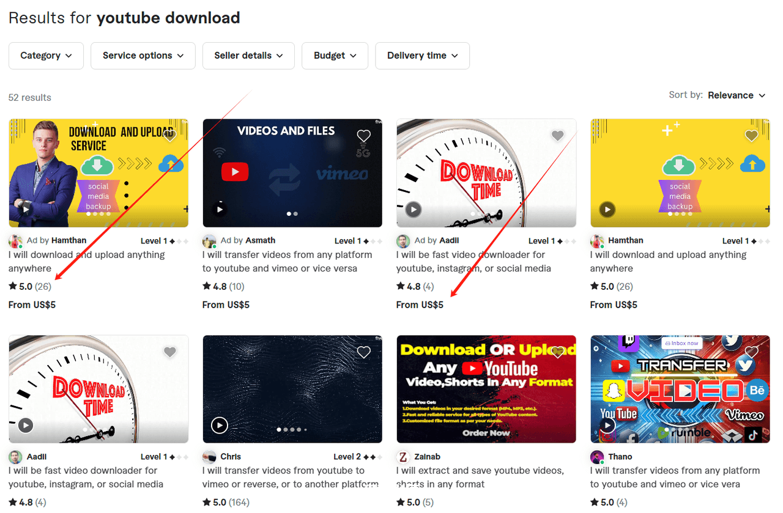Image resolution: width=783 pixels, height=513 pixels.
Task: Click the '5.0 (5)' rating on Zainab's gig
Action: (x=415, y=503)
